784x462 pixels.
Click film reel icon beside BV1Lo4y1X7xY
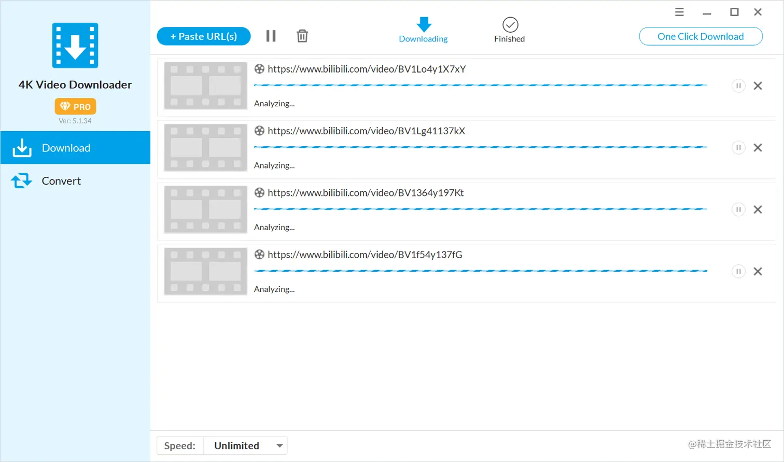[x=259, y=69]
